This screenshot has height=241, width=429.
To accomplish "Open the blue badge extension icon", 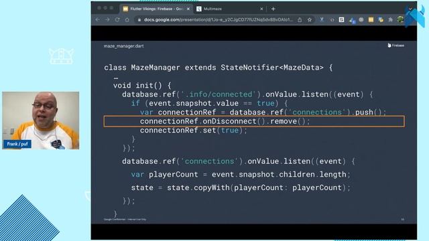I will pos(352,20).
